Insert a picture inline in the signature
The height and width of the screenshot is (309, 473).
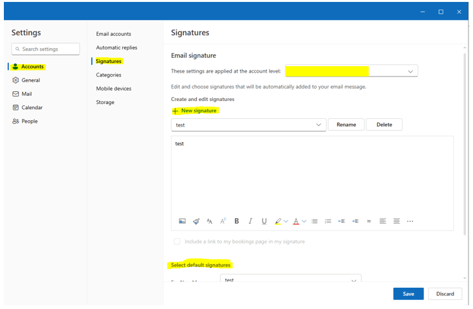pyautogui.click(x=182, y=222)
